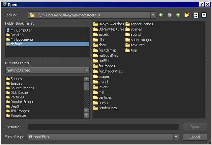Select the clips folder
Viewport: 212px width, 145px height.
coord(99,40)
